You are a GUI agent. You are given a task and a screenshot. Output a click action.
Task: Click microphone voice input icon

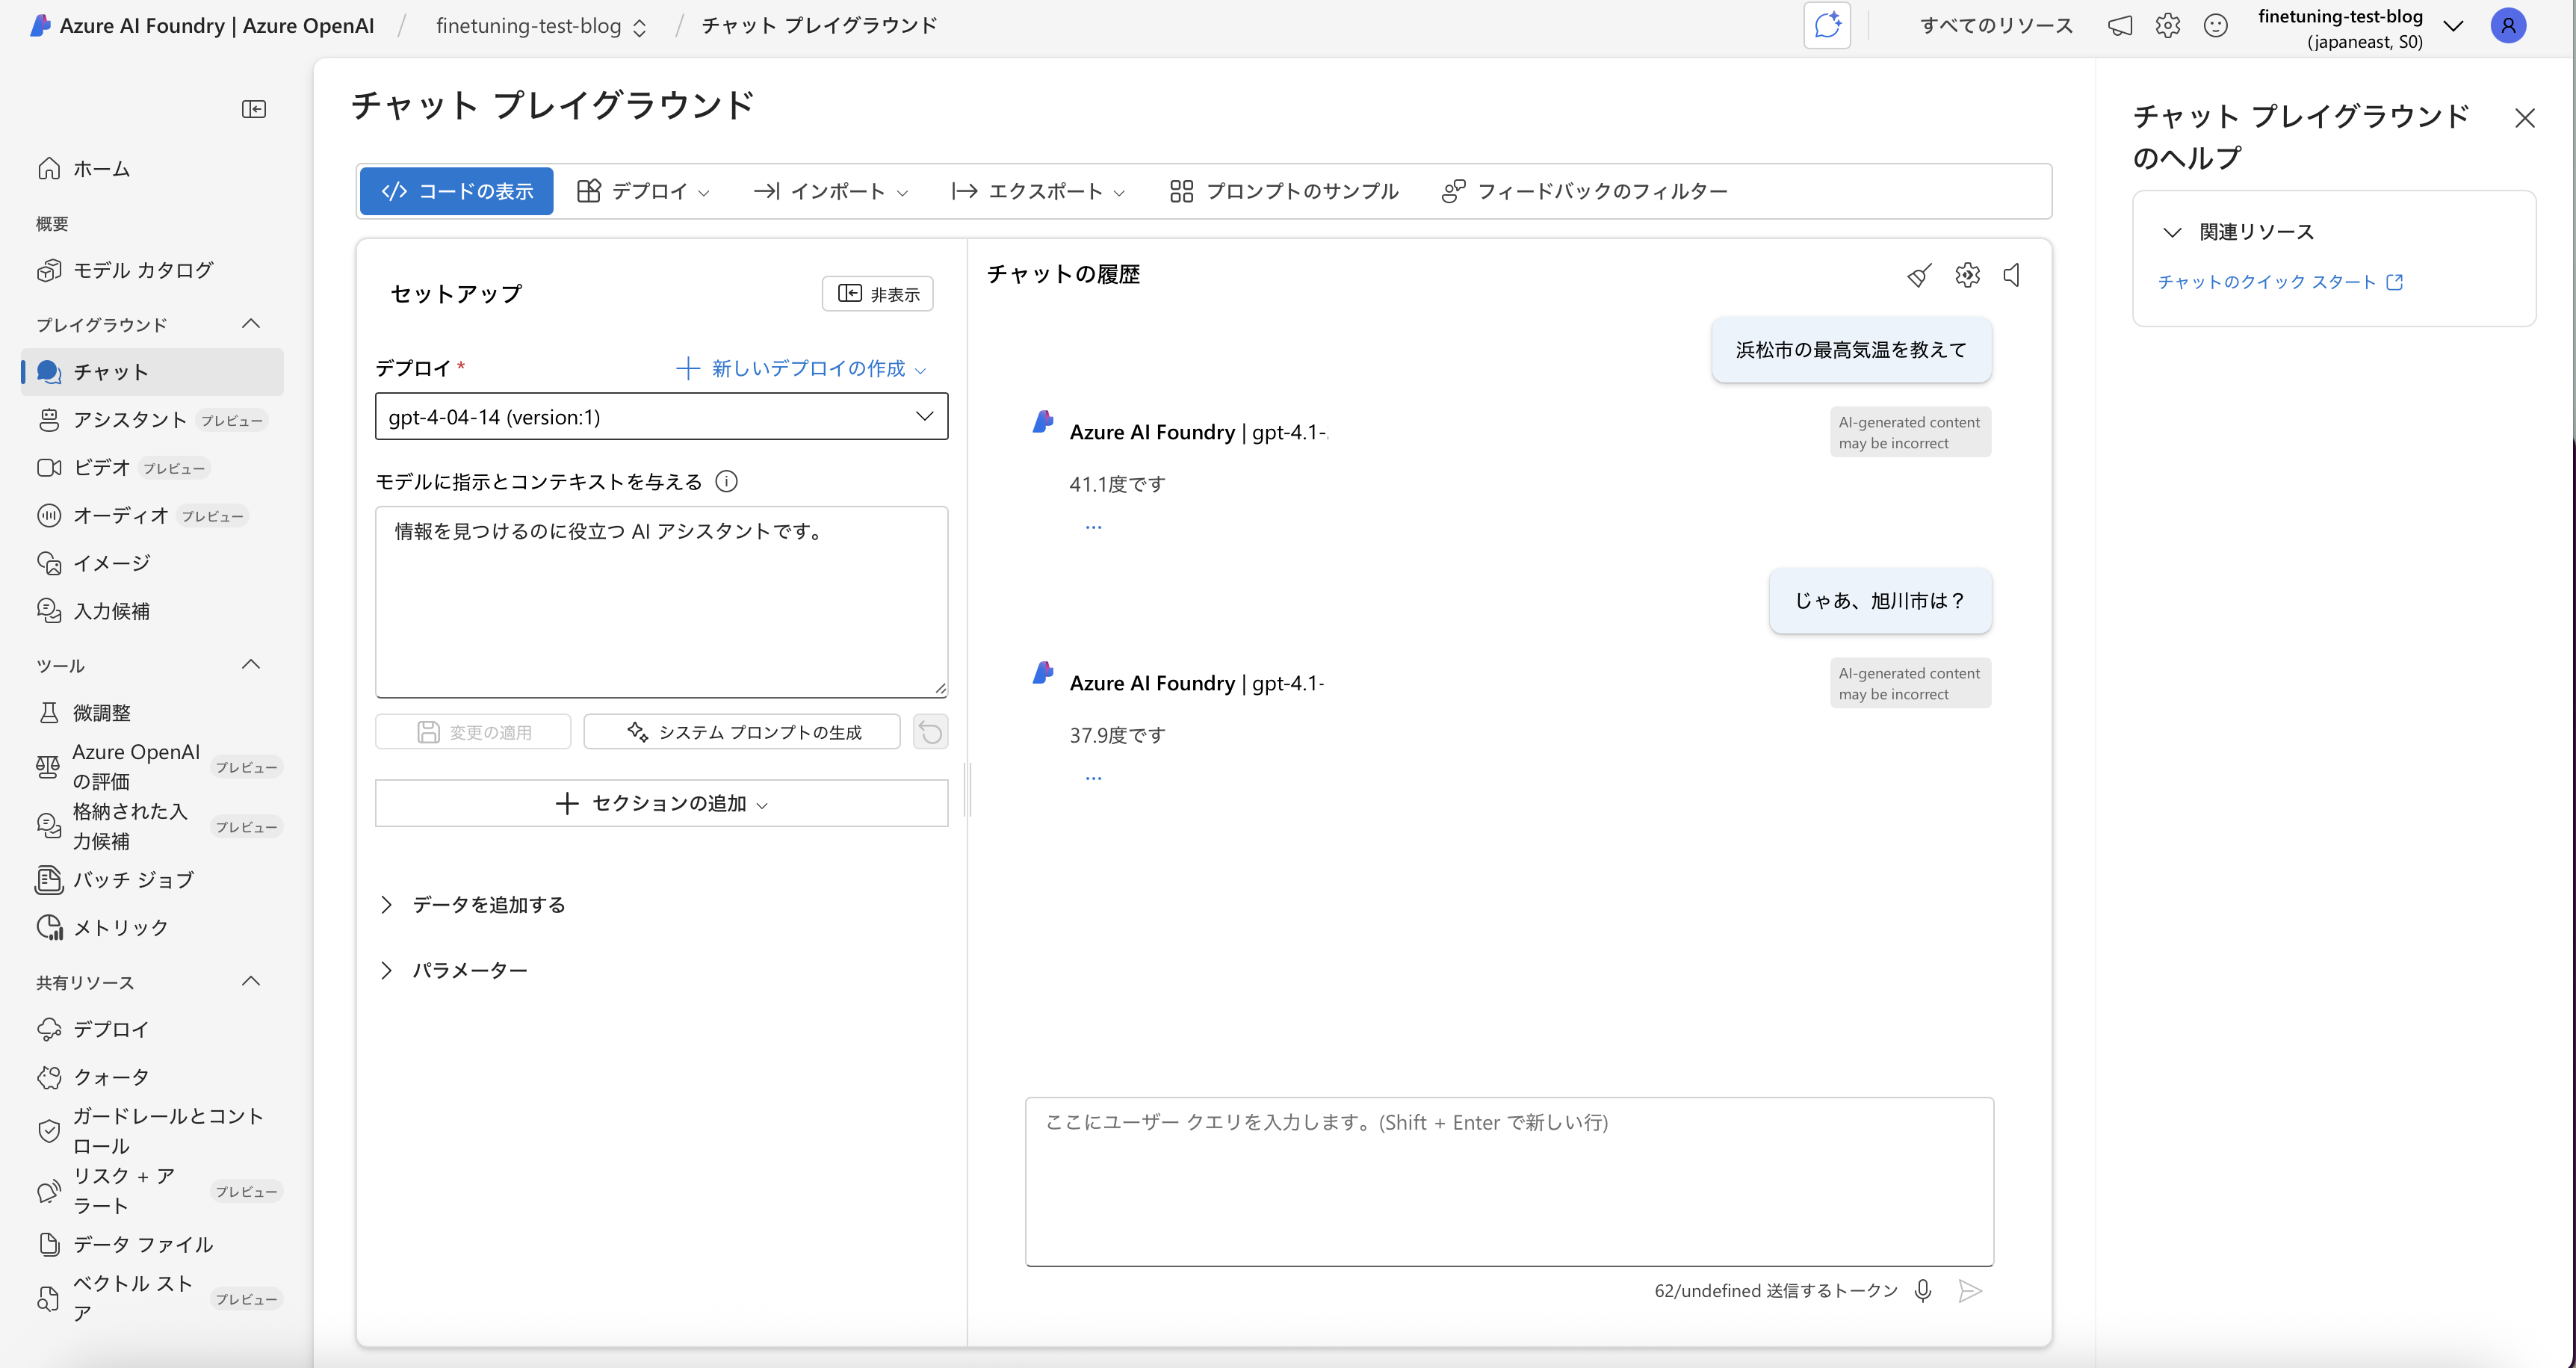[x=1922, y=1291]
